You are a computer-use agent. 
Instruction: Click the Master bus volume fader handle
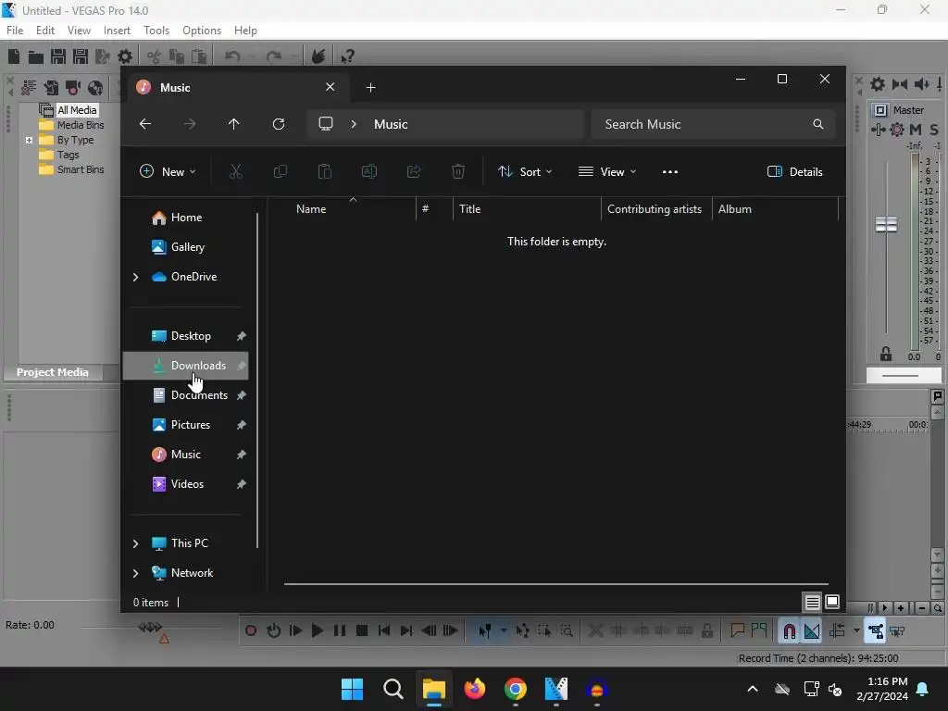pyautogui.click(x=886, y=224)
